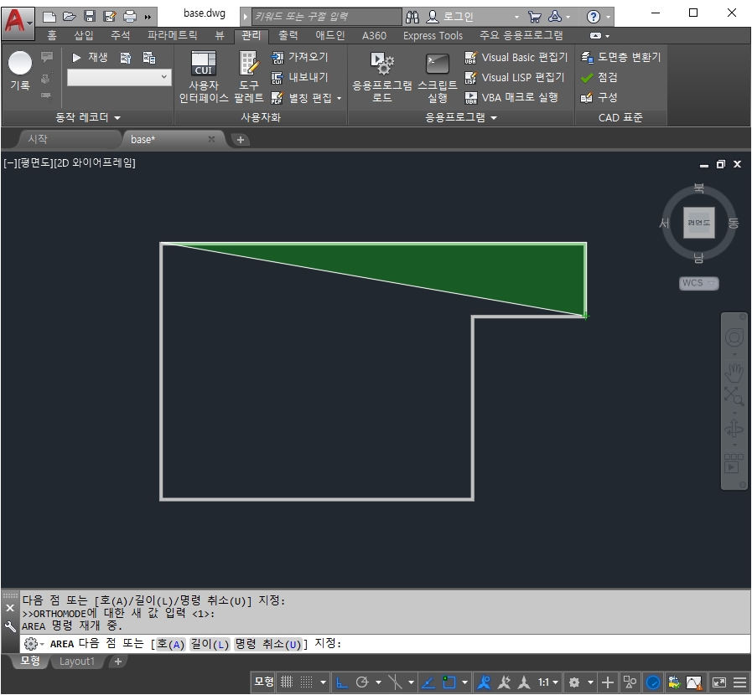
Task: Open the Express Tools ribbon tab
Action: tap(432, 35)
